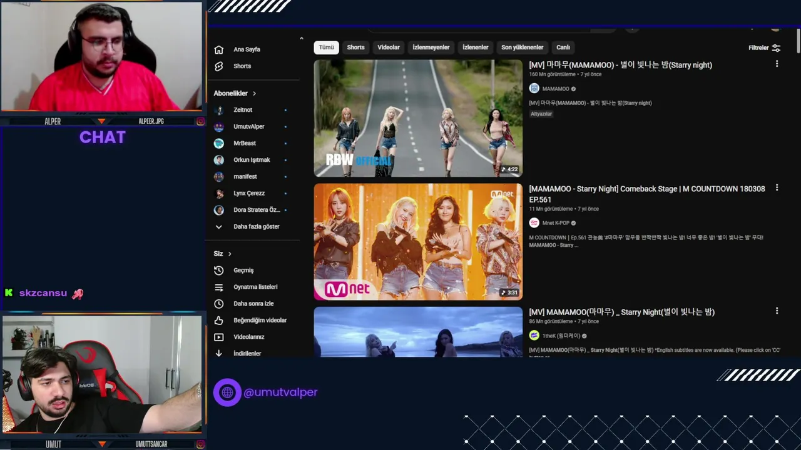
Task: Select the Son yüklenenler filter chip
Action: click(x=522, y=47)
